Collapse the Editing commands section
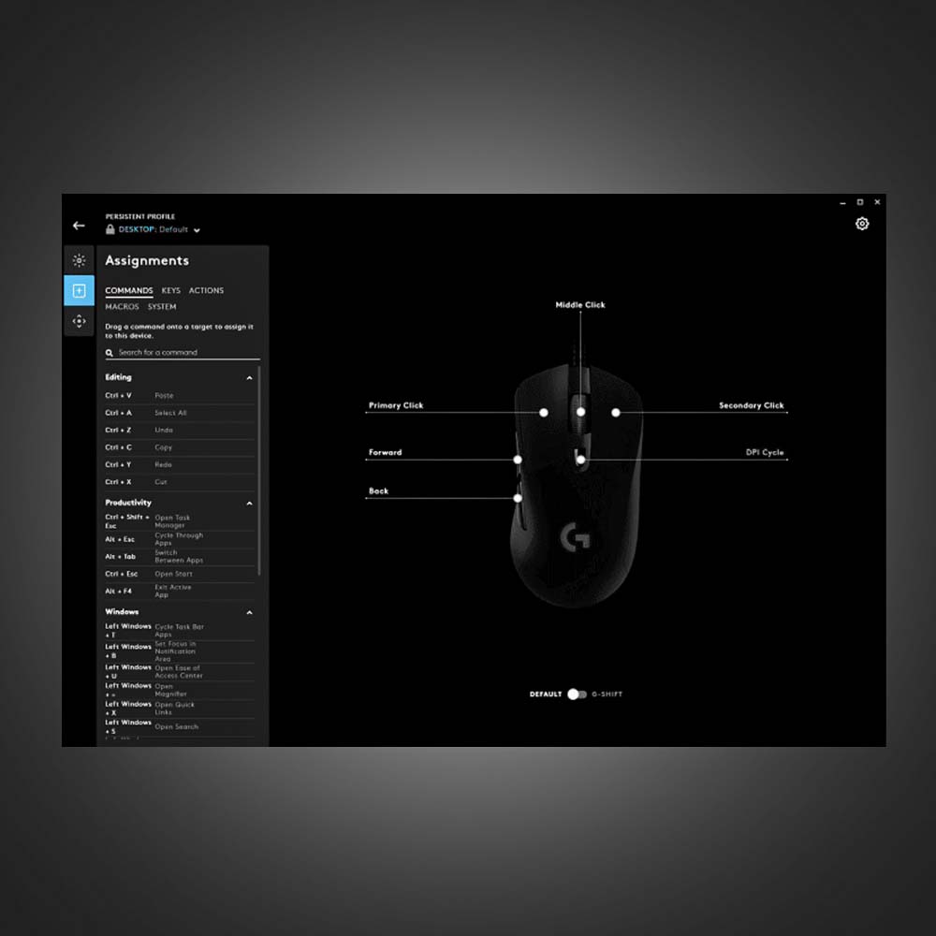The height and width of the screenshot is (936, 936). (249, 378)
